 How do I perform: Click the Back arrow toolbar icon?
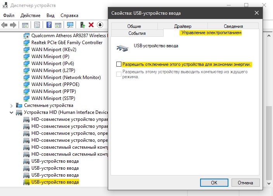pyautogui.click(x=4, y=25)
